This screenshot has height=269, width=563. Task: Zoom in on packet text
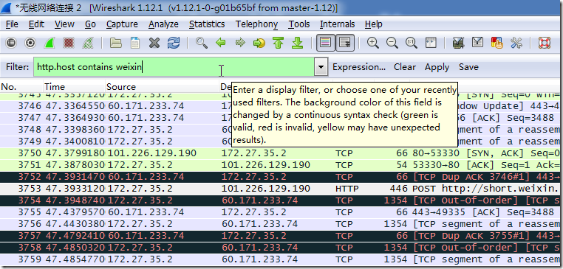pyautogui.click(x=373, y=43)
